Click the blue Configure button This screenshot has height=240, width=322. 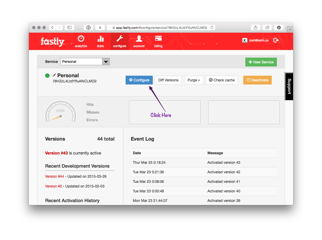[139, 80]
